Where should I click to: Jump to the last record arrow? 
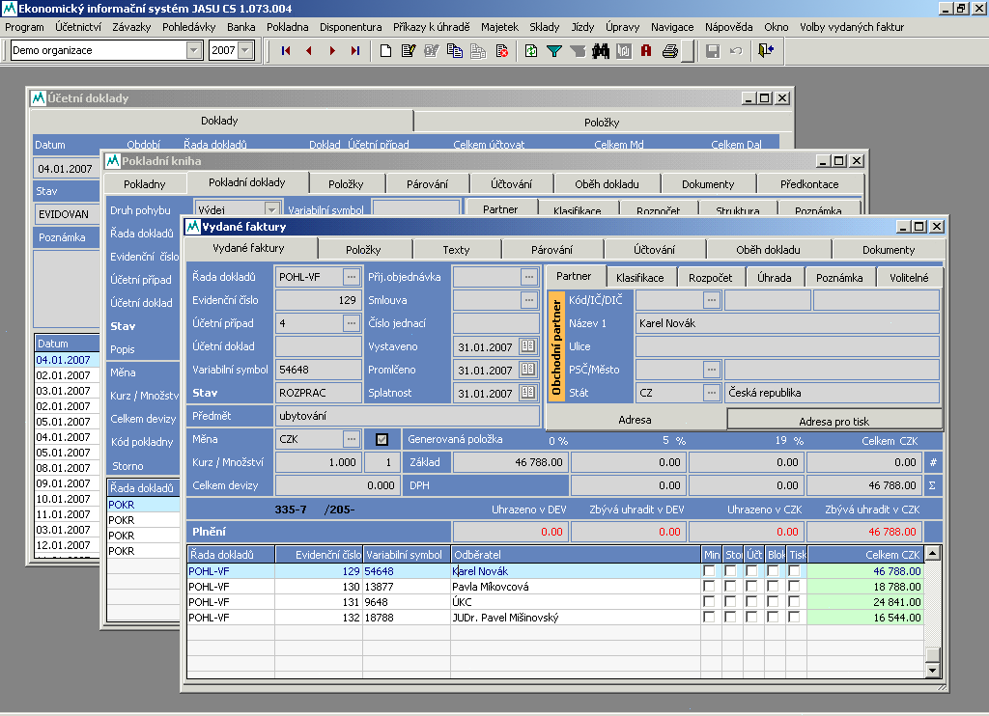coord(355,51)
